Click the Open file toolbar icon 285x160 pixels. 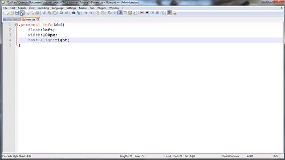pyautogui.click(x=12, y=13)
